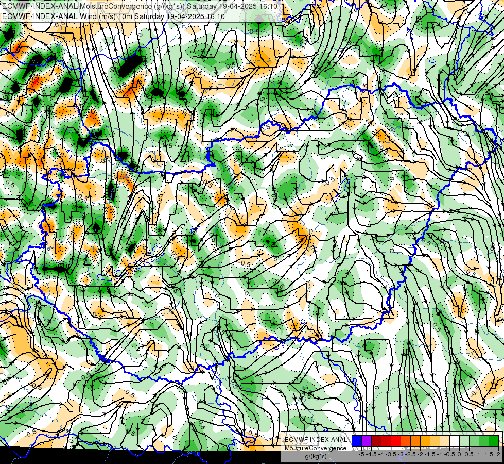Click the blue legend swatch below -5
Image resolution: width=504 pixels, height=464 pixels.
(357, 441)
